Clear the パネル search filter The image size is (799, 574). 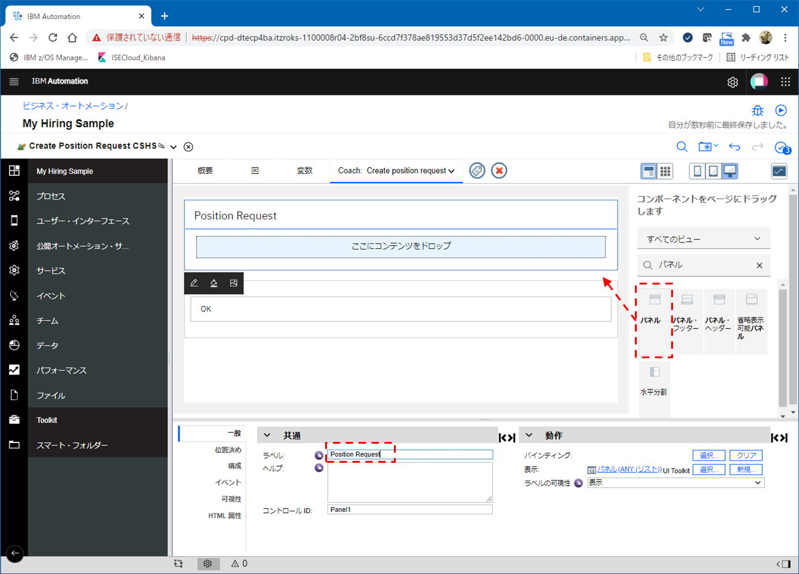coord(759,265)
